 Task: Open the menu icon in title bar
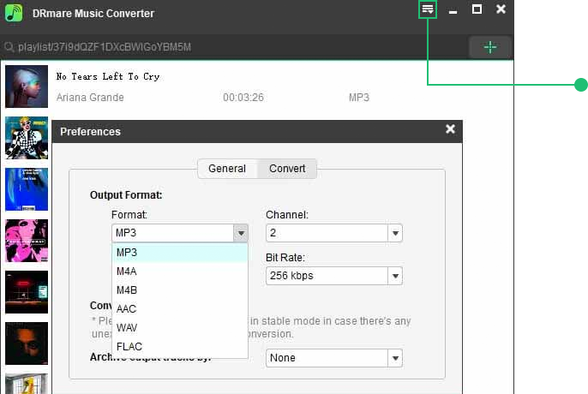(428, 9)
